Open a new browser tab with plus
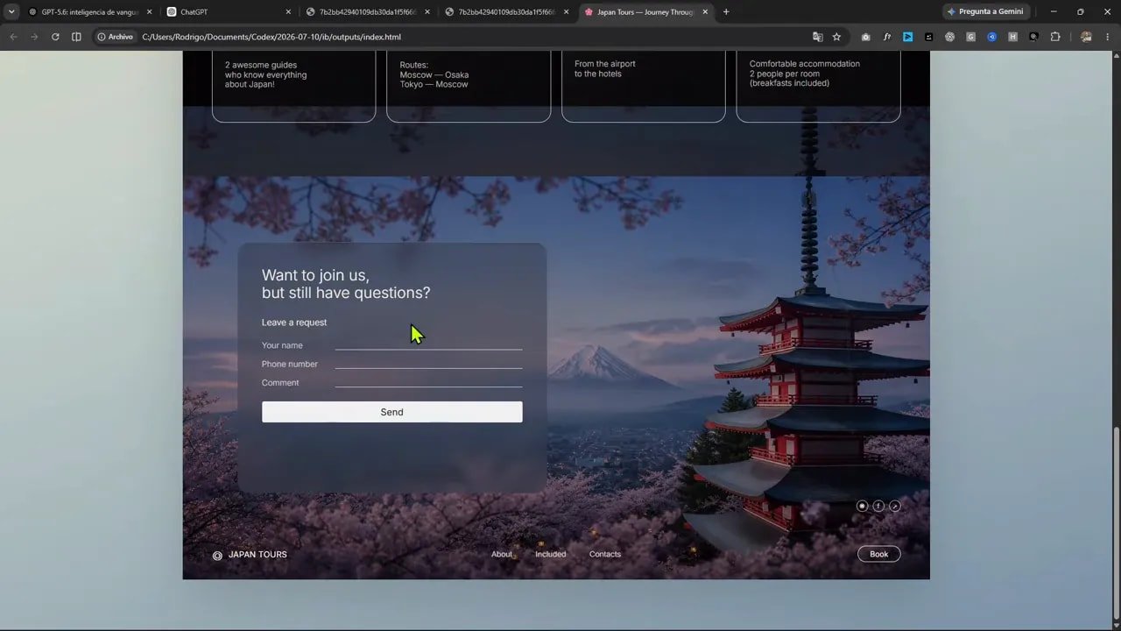Image resolution: width=1121 pixels, height=631 pixels. pos(726,12)
